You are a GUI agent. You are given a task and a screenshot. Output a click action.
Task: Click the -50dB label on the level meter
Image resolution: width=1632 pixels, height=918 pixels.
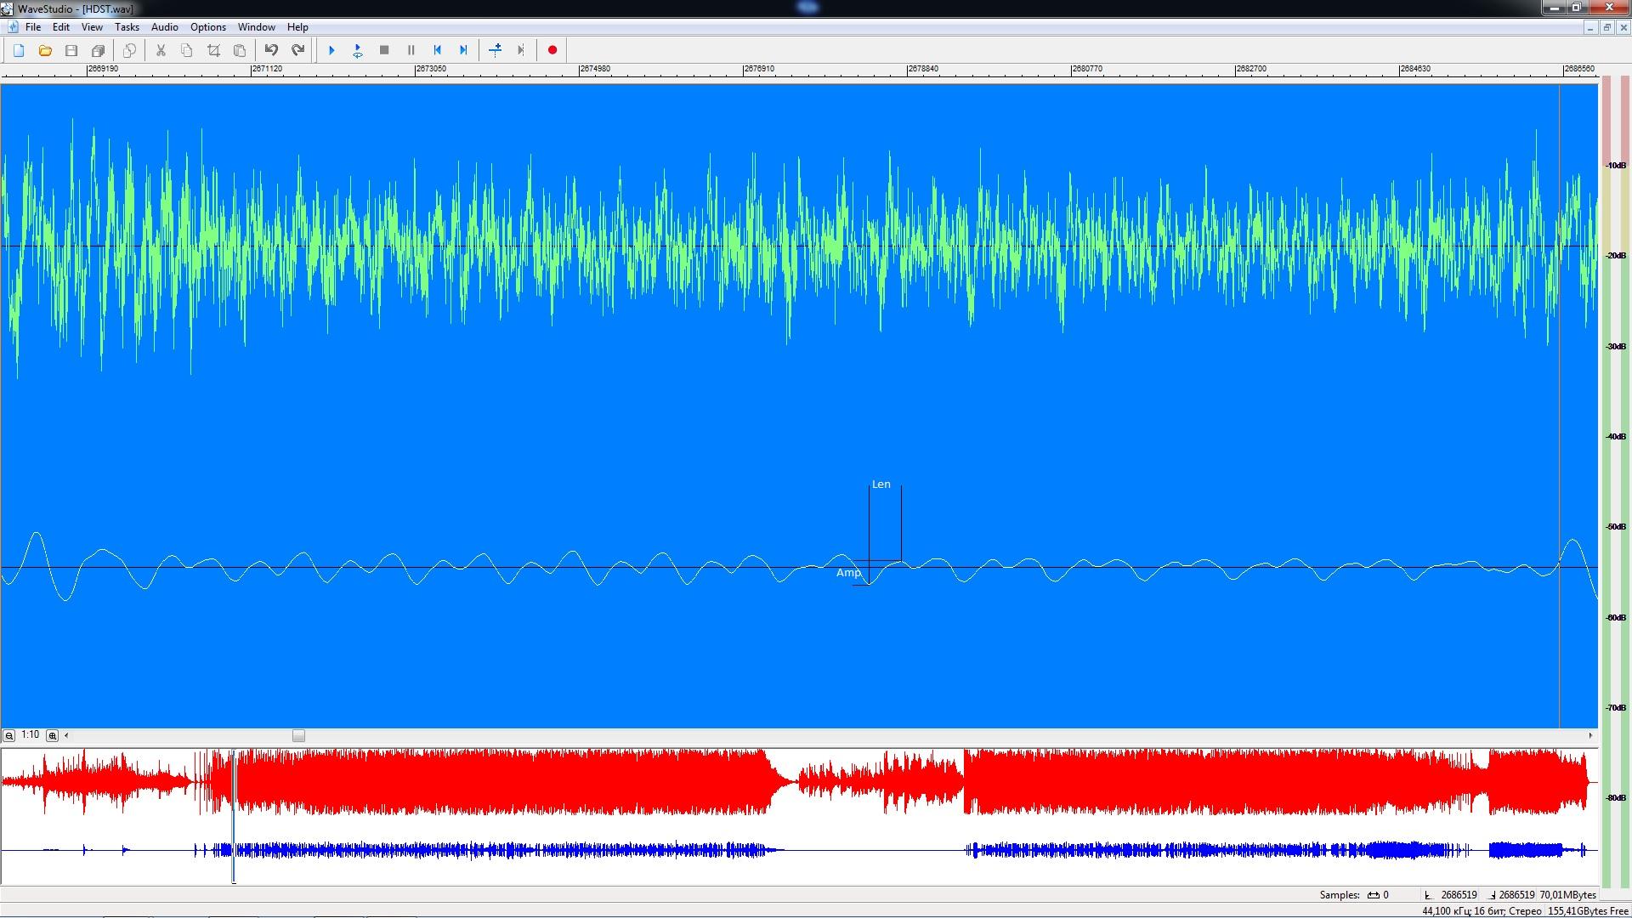tap(1615, 528)
